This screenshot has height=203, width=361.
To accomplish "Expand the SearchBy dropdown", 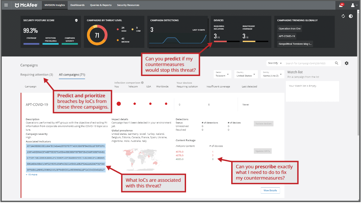I will 275,63.
